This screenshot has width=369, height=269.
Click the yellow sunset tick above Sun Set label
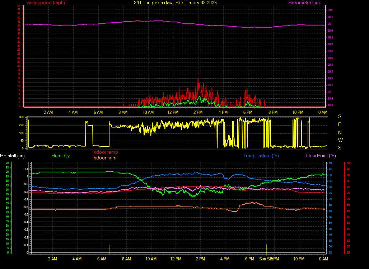[x=266, y=249]
